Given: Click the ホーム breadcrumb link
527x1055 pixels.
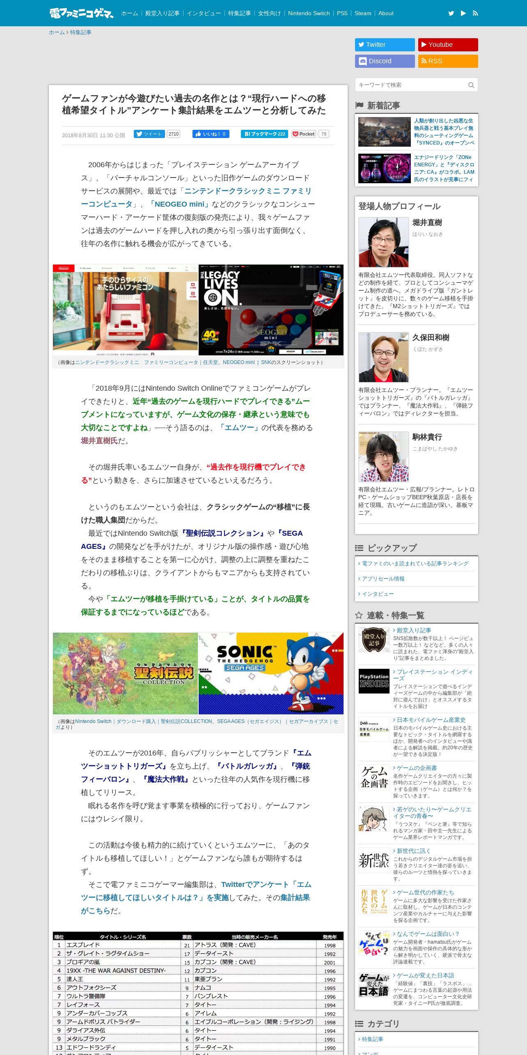Looking at the screenshot, I should tap(57, 32).
